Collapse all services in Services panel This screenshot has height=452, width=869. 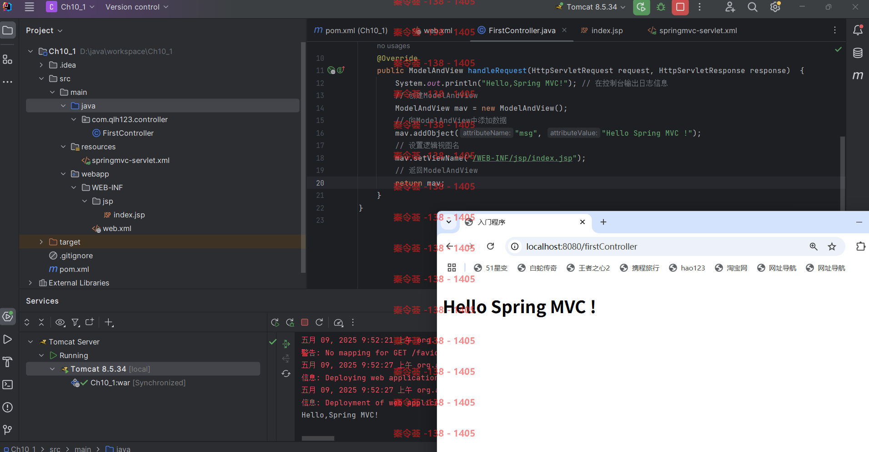coord(41,322)
